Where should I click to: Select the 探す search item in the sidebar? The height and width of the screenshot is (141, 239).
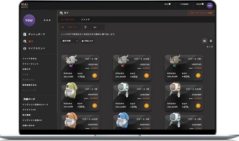(x=30, y=41)
